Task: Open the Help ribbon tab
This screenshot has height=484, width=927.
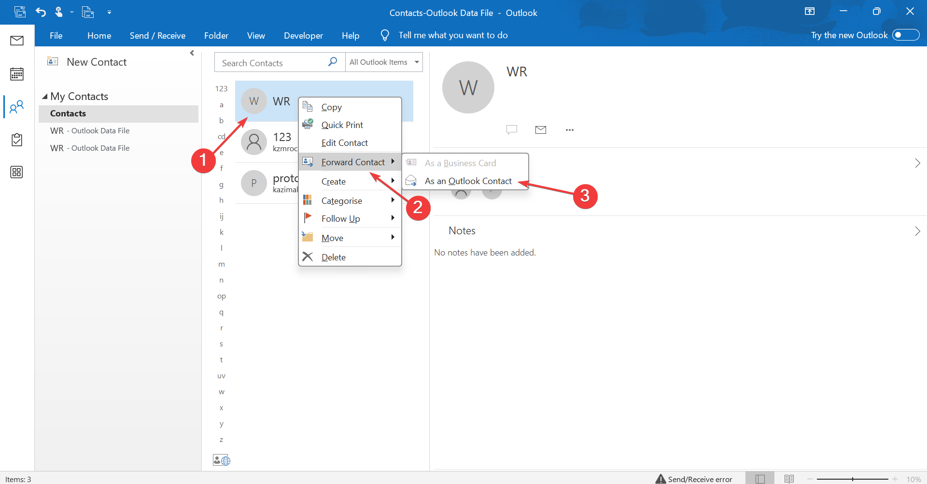Action: (x=351, y=35)
